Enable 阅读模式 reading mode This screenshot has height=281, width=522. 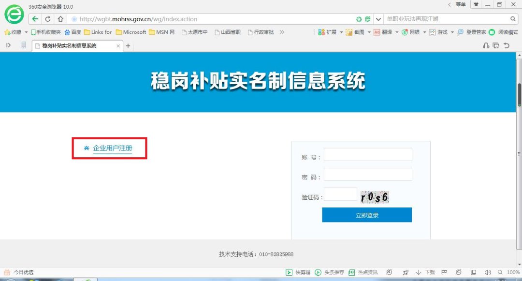point(503,32)
